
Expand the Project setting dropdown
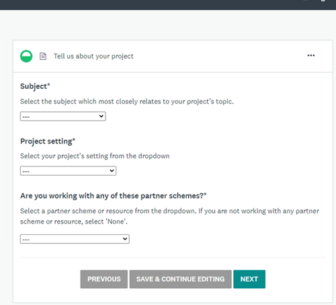pyautogui.click(x=68, y=171)
